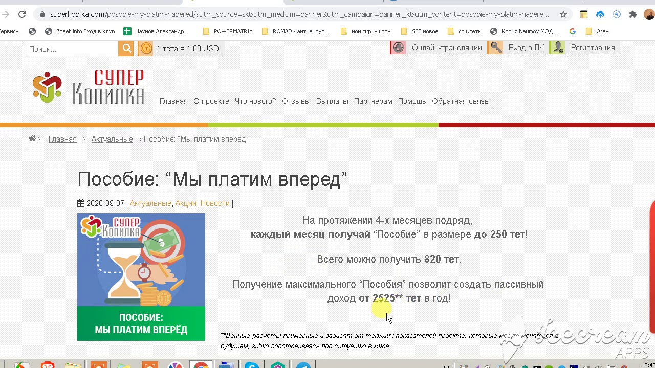The image size is (655, 368).
Task: Open the Обратная связь menu item
Action: click(x=460, y=101)
